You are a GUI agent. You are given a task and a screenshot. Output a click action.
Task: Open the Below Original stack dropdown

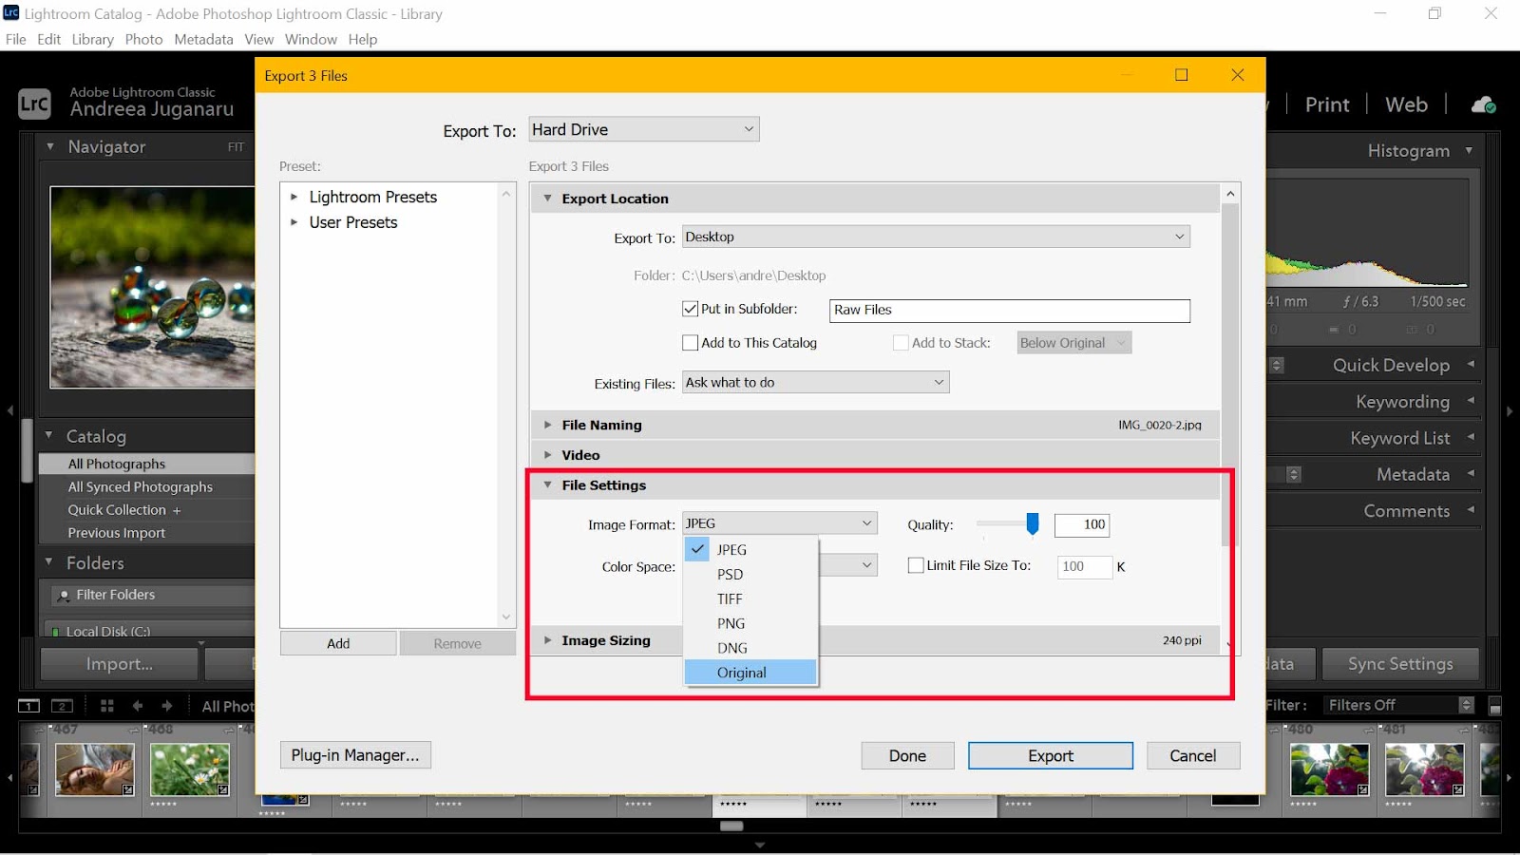pos(1074,343)
